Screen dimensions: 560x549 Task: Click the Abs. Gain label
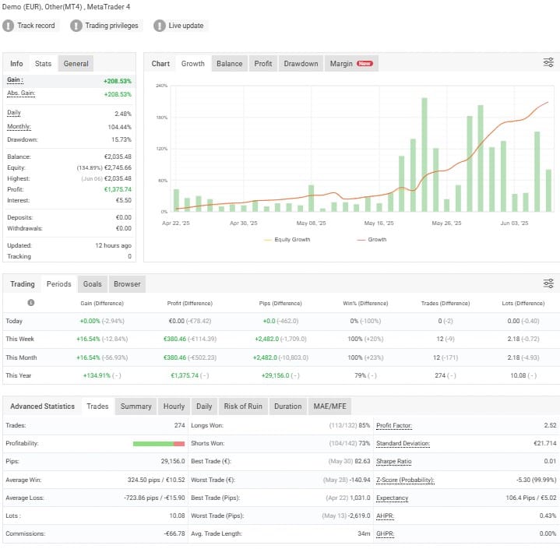(21, 94)
